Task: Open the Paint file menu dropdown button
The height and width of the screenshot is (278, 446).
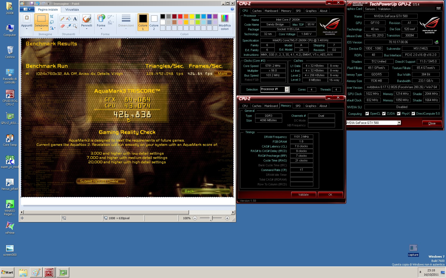Action: click(x=27, y=9)
